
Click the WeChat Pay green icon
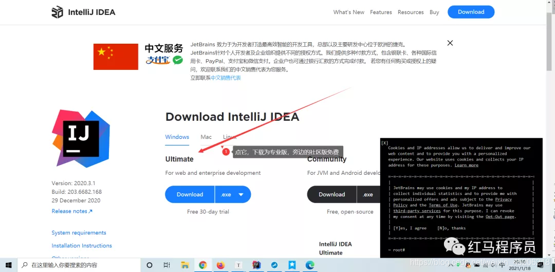(x=178, y=60)
